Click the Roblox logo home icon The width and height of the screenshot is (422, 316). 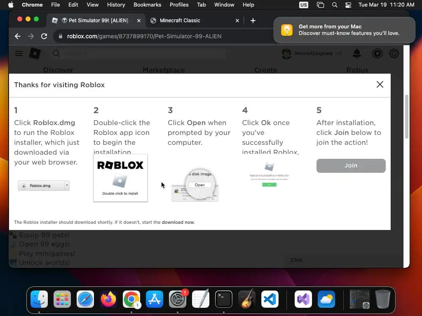(x=35, y=53)
